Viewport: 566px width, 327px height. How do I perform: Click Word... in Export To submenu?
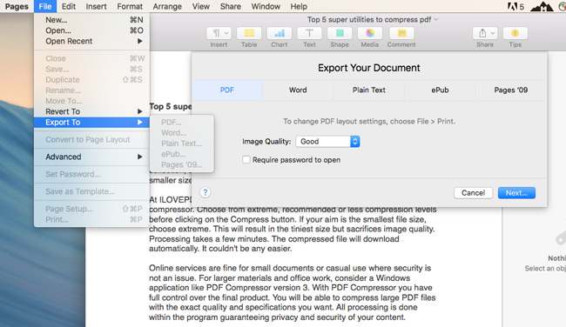coord(182,133)
